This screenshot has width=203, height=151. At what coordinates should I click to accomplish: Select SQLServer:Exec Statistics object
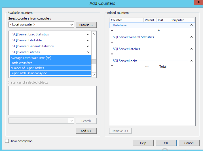pos(31,34)
